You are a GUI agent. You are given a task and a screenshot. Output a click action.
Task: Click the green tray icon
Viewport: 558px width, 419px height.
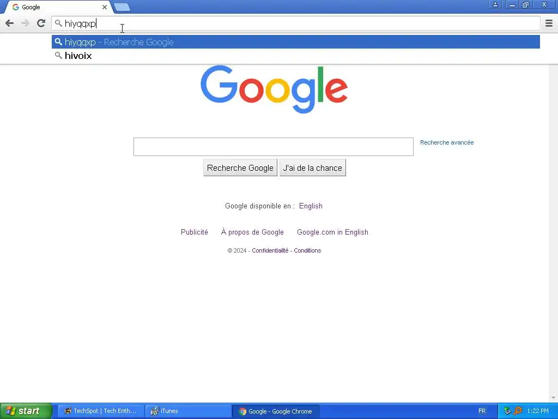click(x=507, y=411)
